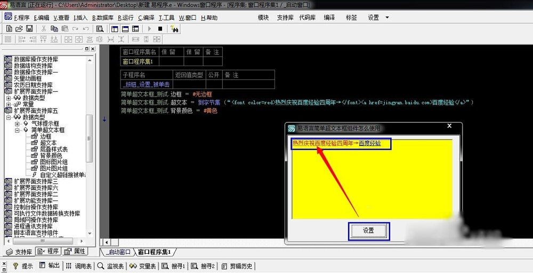533x273 pixels.
Task: Open the B.数据库 menu
Action: click(x=103, y=18)
